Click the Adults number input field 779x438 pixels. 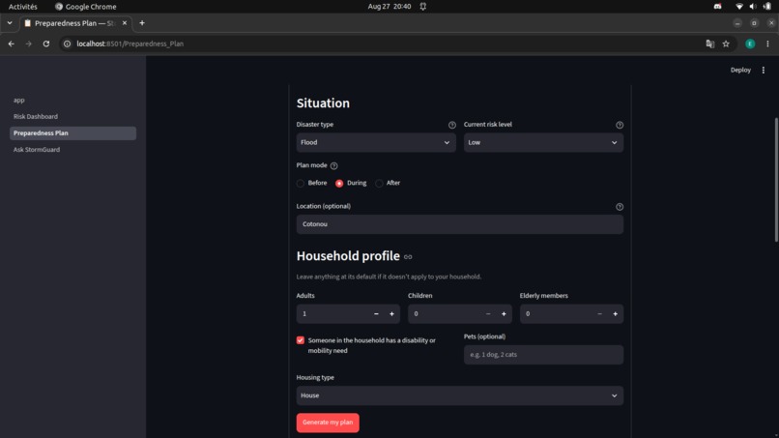click(x=332, y=313)
